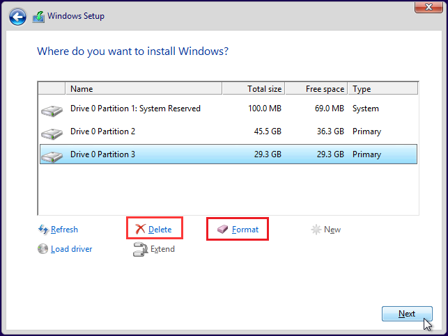Click drive icon of Drive 0 Partition 2
This screenshot has width=448, height=336.
pyautogui.click(x=52, y=134)
